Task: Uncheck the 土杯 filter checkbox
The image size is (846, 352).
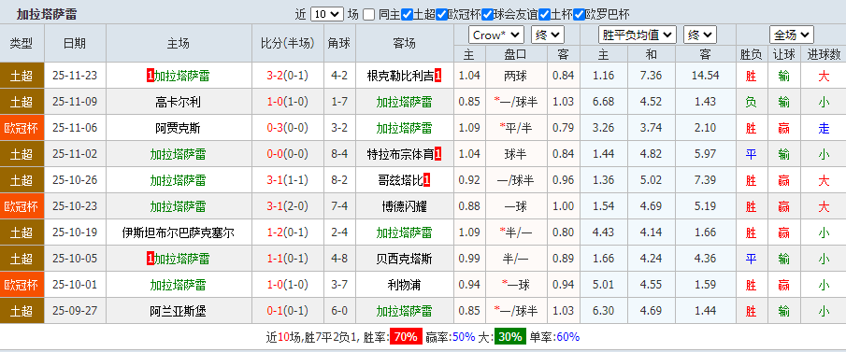Action: pyautogui.click(x=544, y=15)
